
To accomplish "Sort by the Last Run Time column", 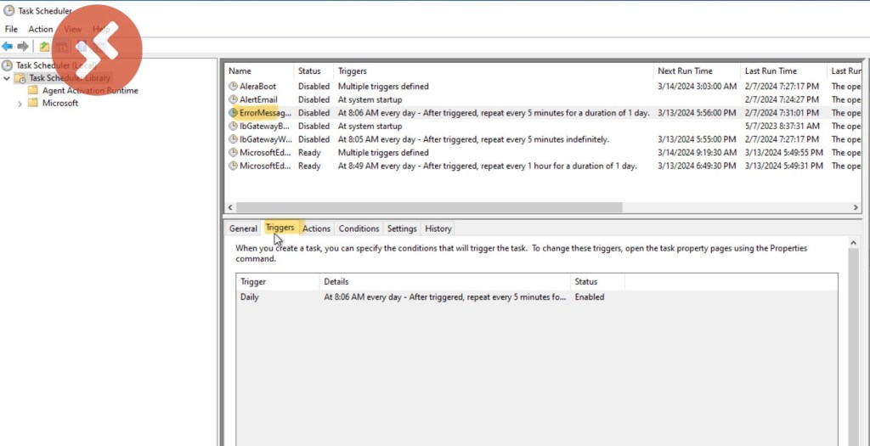I will (x=783, y=71).
